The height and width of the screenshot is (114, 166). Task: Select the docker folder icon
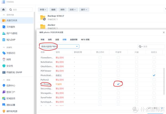pos(43,26)
